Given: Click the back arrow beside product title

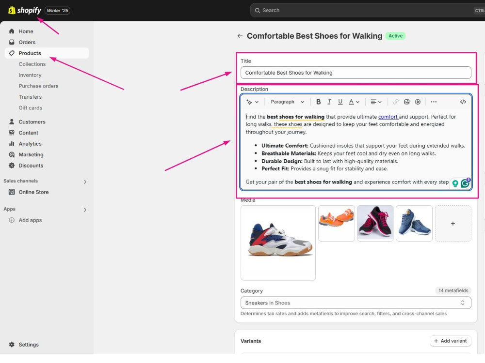Looking at the screenshot, I should click(240, 36).
